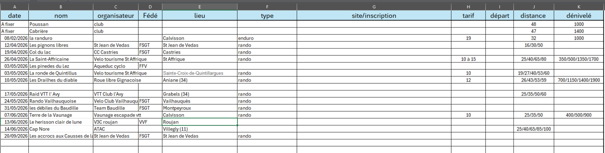Select the 'la randuro' name cell

(60, 38)
